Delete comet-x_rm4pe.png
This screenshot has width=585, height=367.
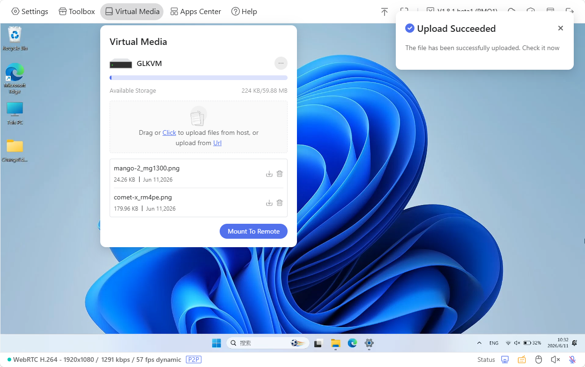[280, 203]
